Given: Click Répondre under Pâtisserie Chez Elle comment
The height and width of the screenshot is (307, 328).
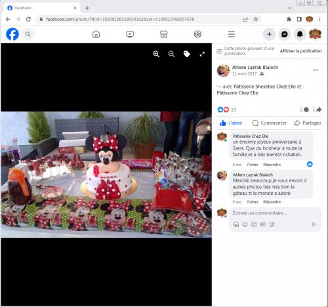Looking at the screenshot, I should pyautogui.click(x=272, y=165).
